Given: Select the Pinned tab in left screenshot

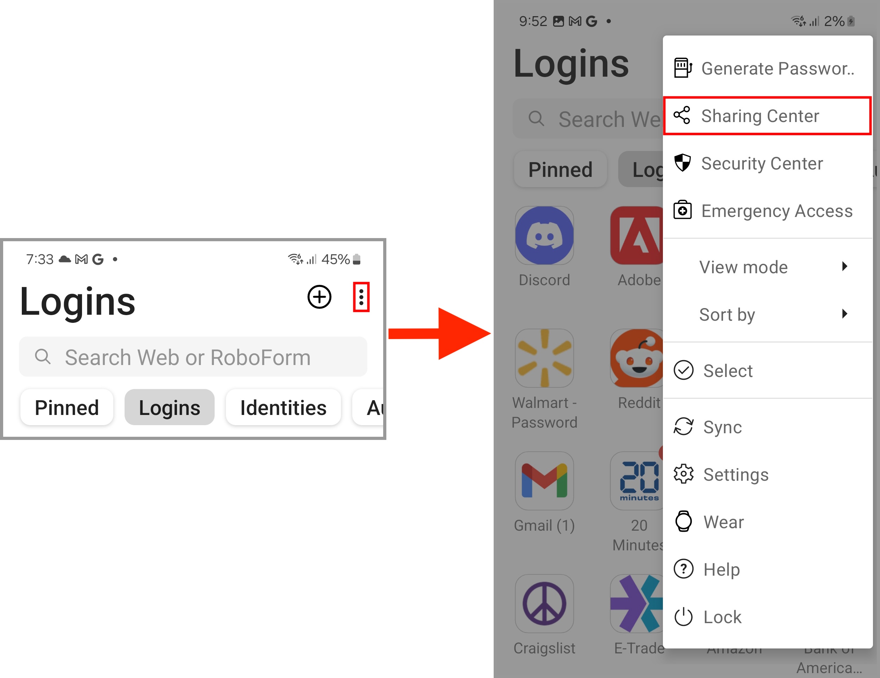Looking at the screenshot, I should pyautogui.click(x=67, y=408).
